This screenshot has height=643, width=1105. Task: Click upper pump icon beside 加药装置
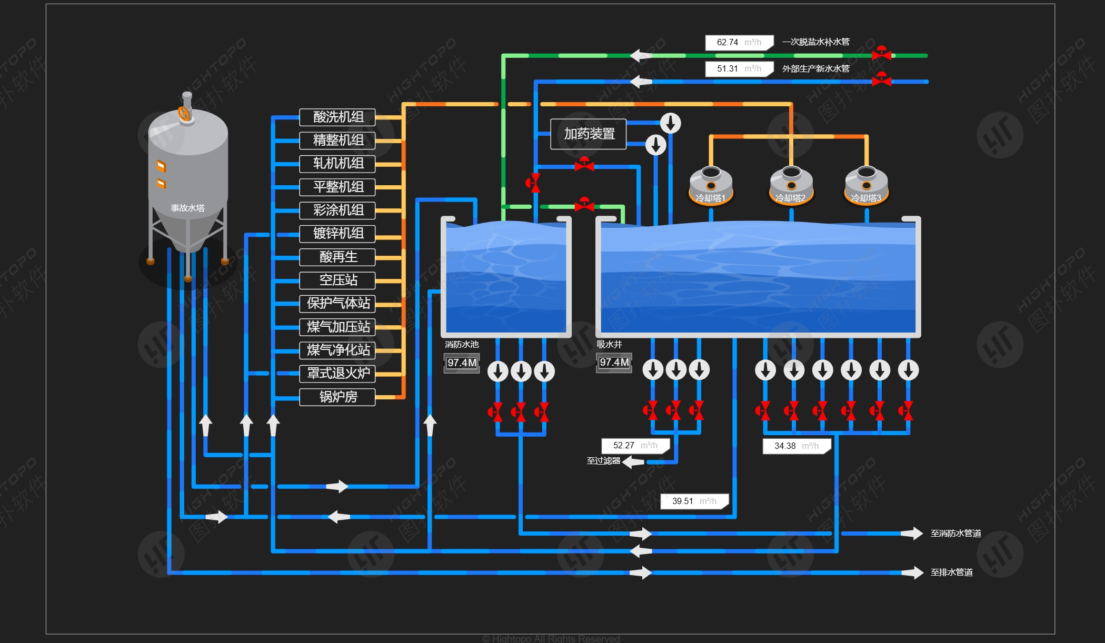coord(671,123)
